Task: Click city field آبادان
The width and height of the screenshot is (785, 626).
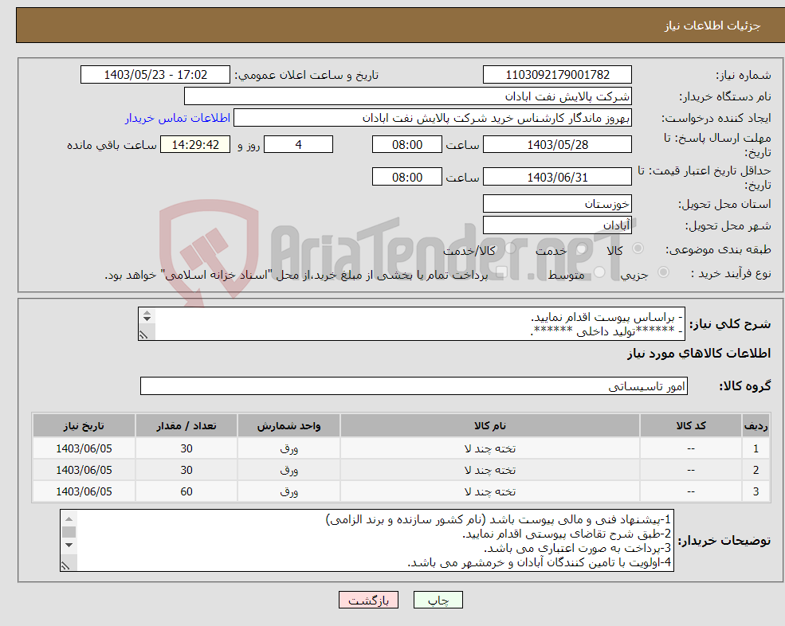Action: (x=557, y=225)
